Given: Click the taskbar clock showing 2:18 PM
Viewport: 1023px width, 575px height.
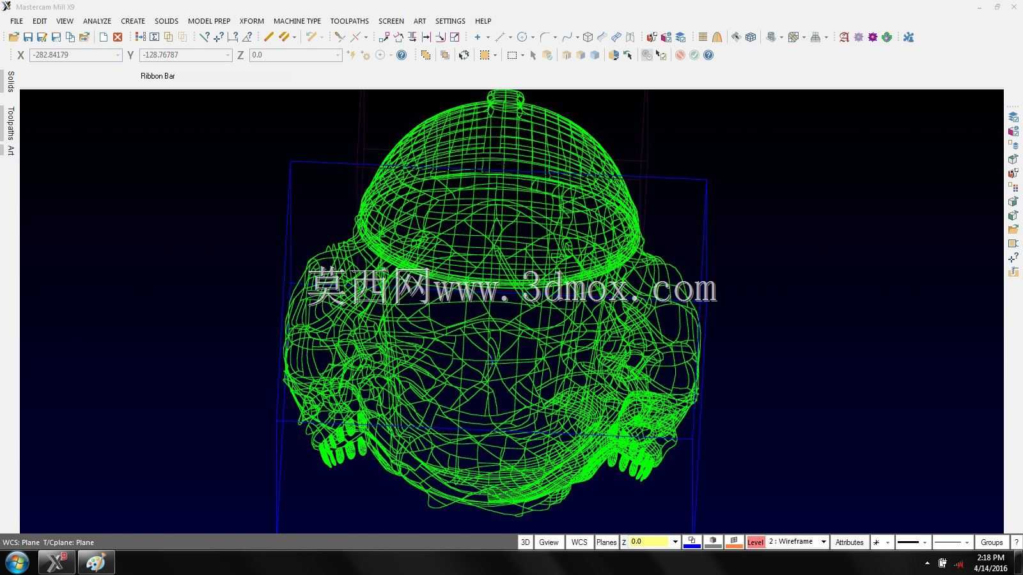Looking at the screenshot, I should [990, 563].
